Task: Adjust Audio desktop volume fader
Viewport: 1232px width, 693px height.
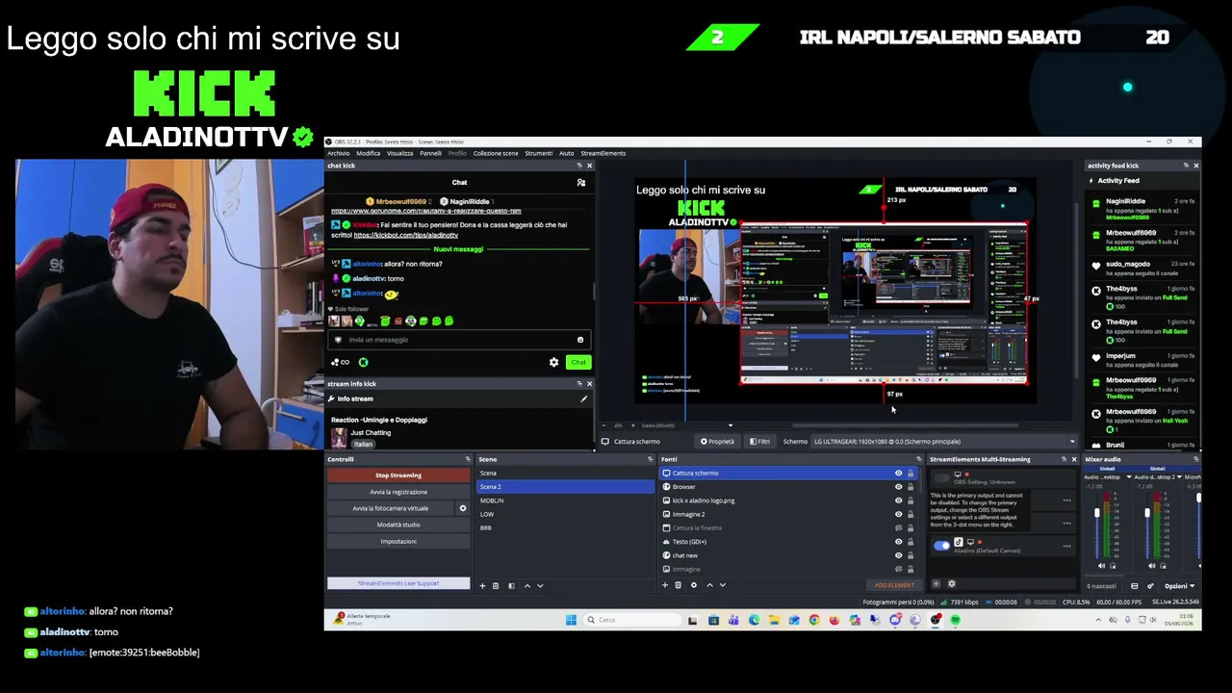Action: [1096, 515]
